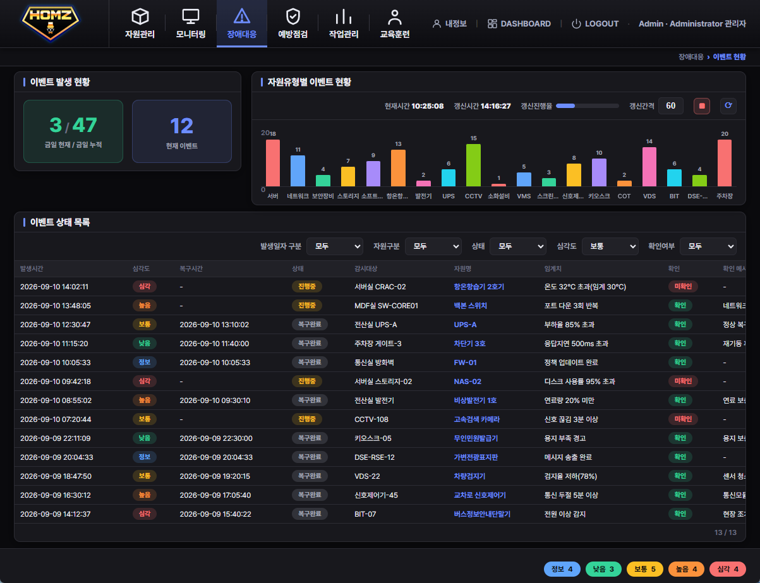Click the 진행중 status in the SW-CORE01 row

(x=307, y=306)
